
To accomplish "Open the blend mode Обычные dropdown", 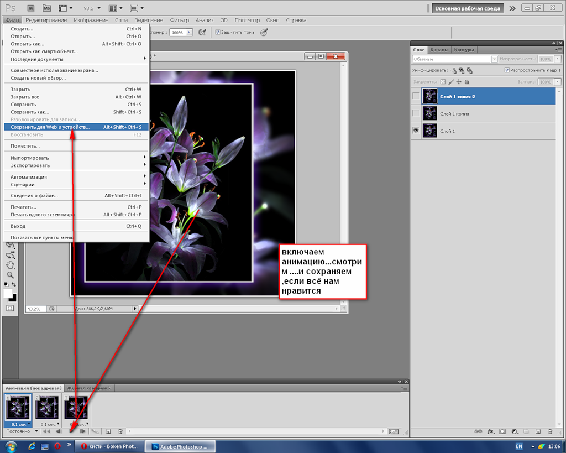I will tap(452, 59).
